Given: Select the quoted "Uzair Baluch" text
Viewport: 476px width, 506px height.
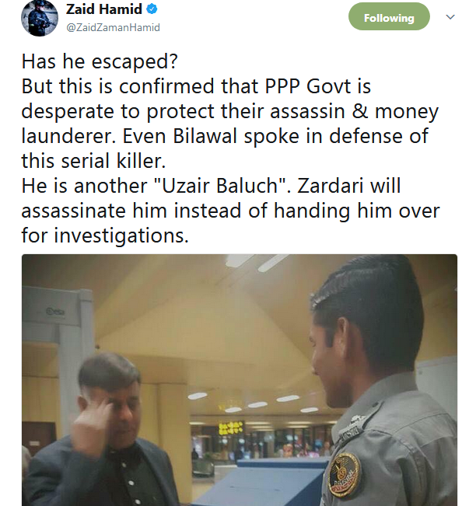Looking at the screenshot, I should (220, 186).
